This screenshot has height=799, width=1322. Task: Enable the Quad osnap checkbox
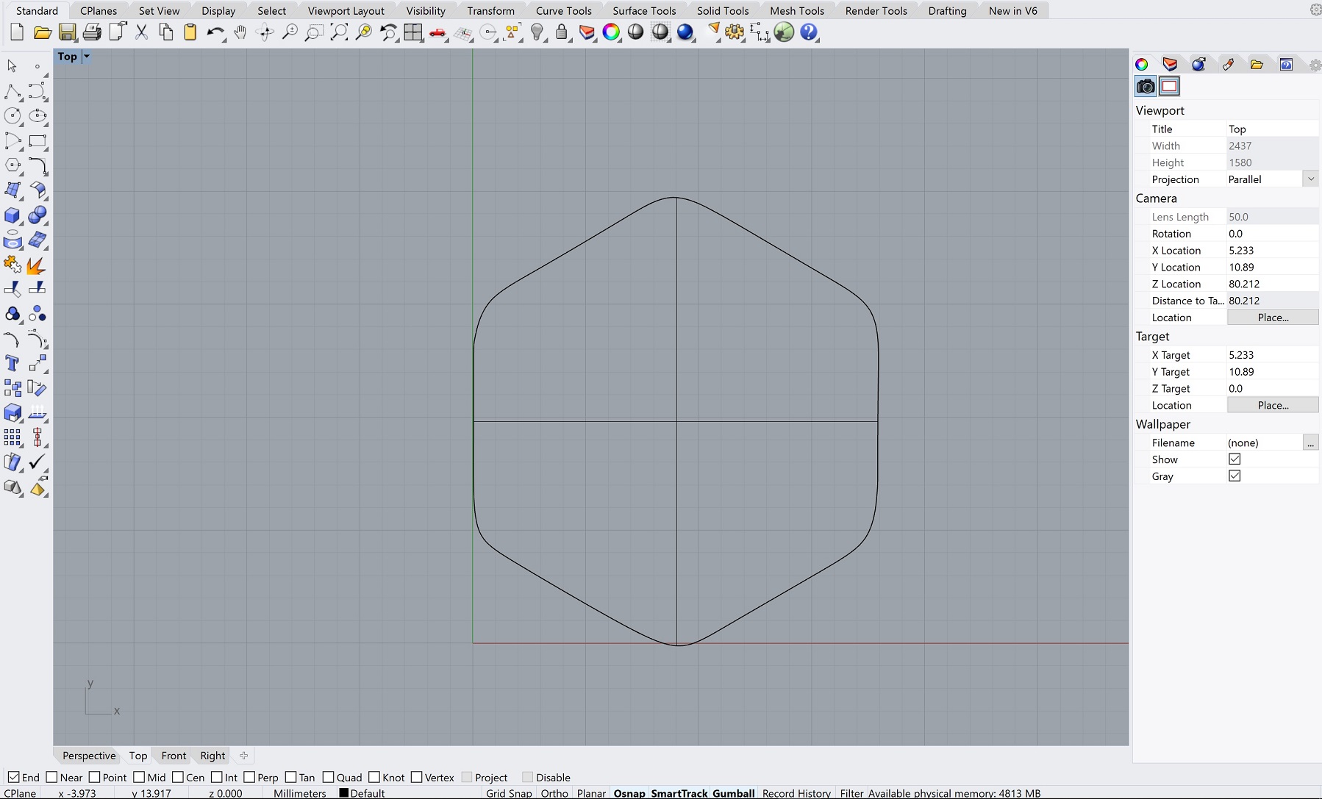(x=328, y=777)
